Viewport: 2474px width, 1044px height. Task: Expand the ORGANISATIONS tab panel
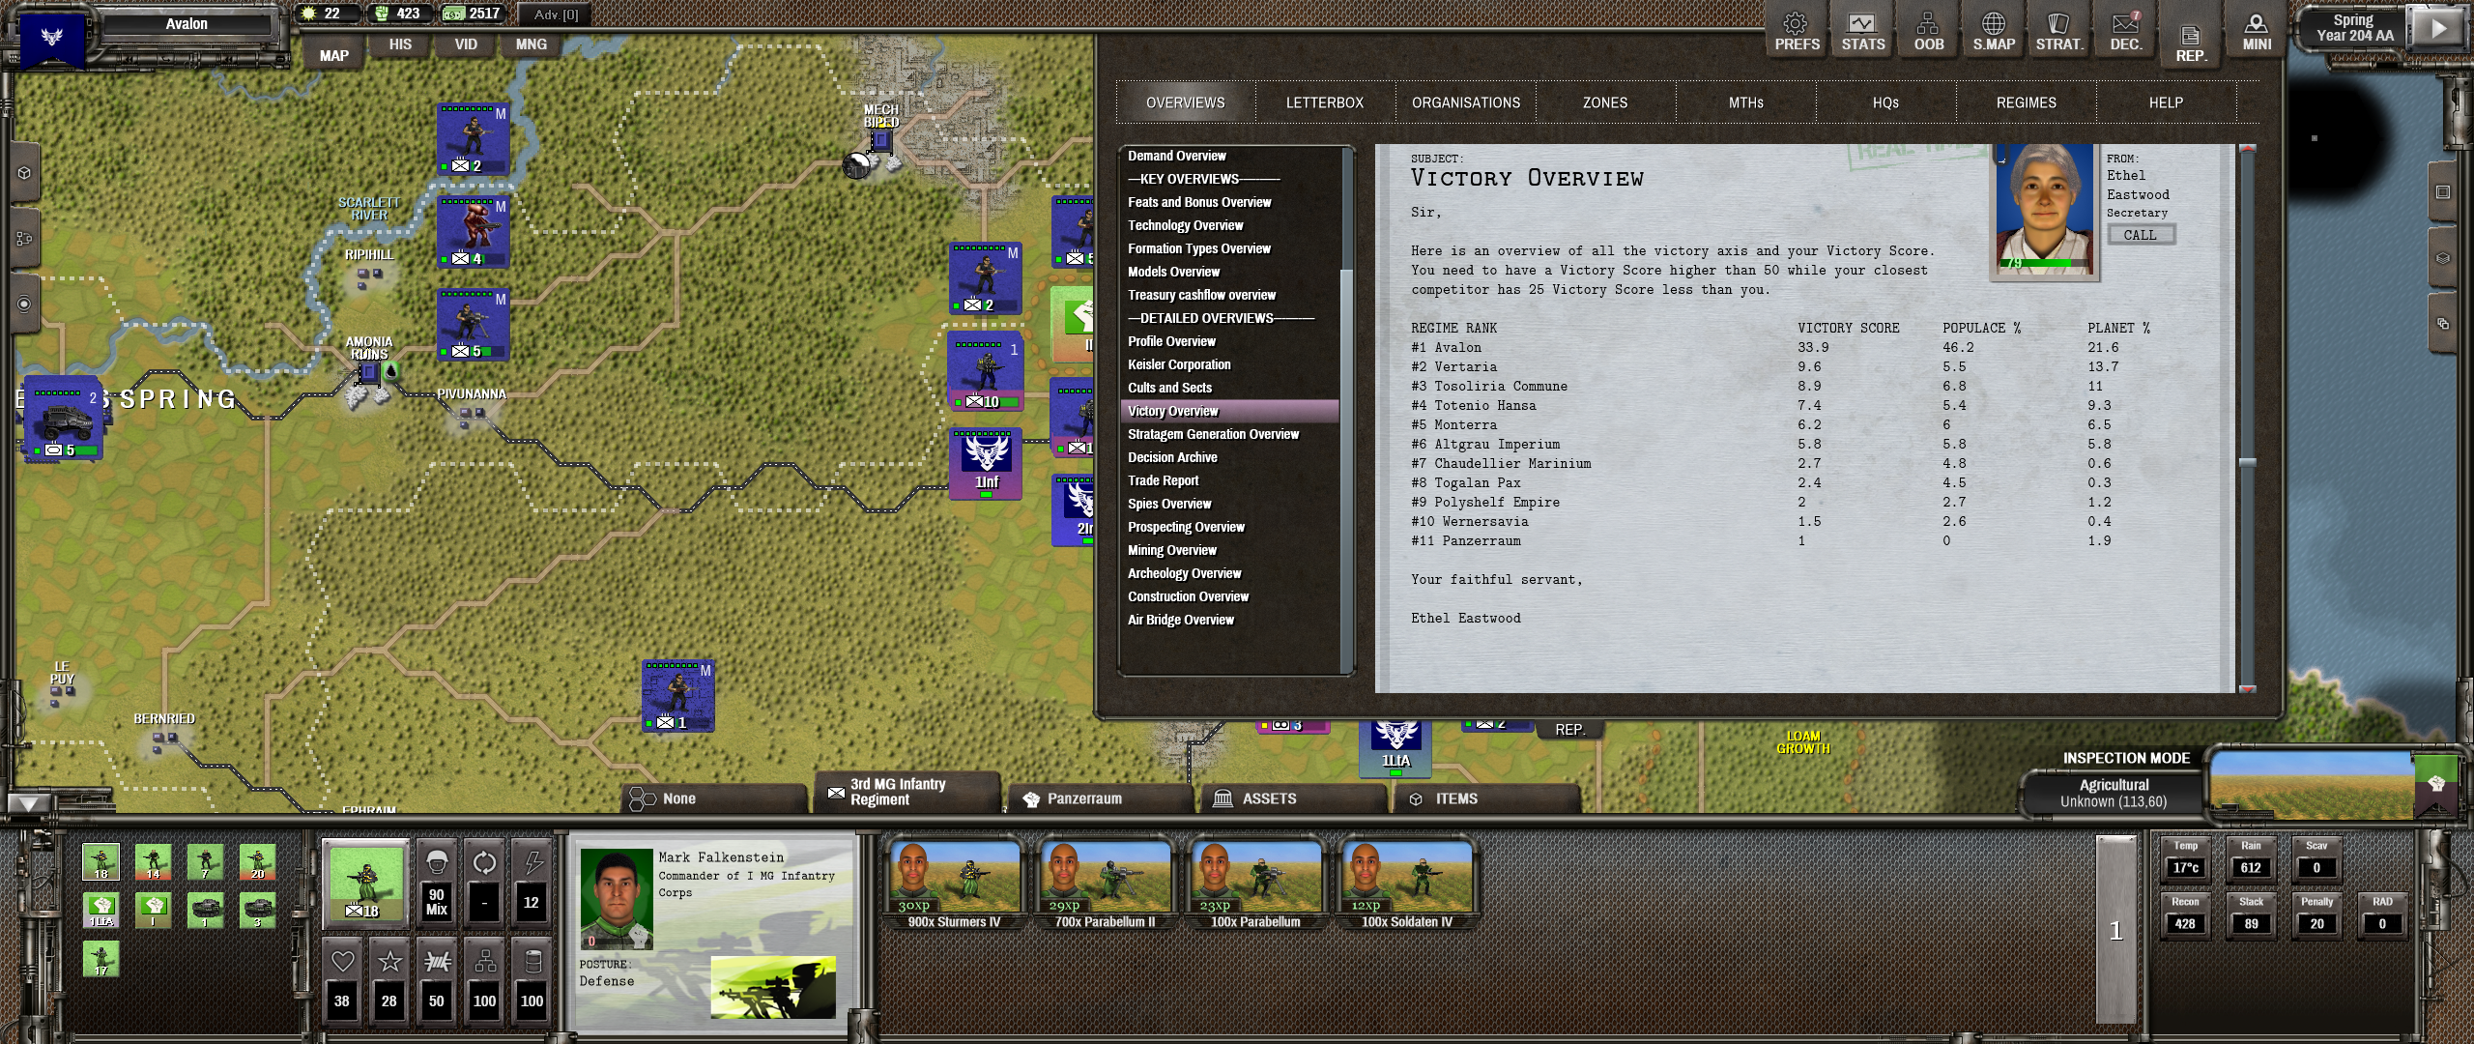[x=1466, y=101]
